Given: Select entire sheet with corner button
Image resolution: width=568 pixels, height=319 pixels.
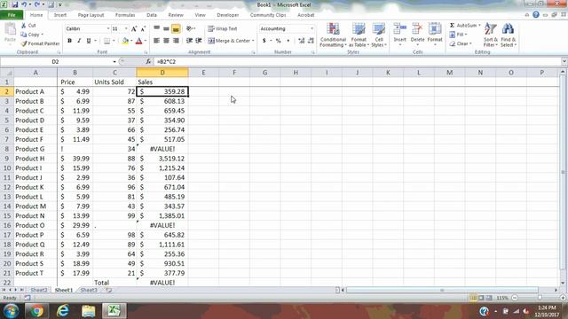Looking at the screenshot, I should point(7,73).
